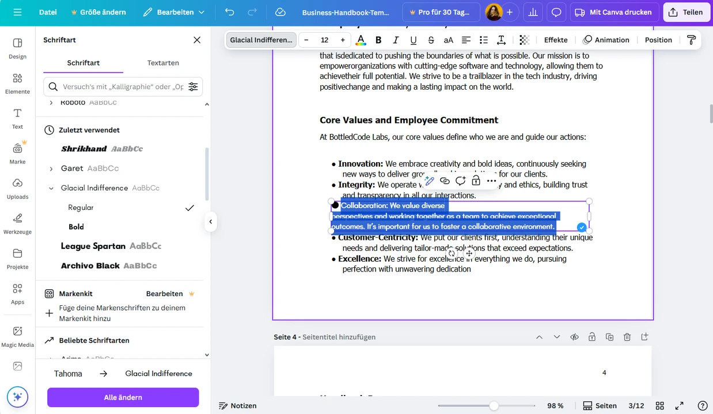Click Pro für 30 Tage trial button

click(x=441, y=12)
